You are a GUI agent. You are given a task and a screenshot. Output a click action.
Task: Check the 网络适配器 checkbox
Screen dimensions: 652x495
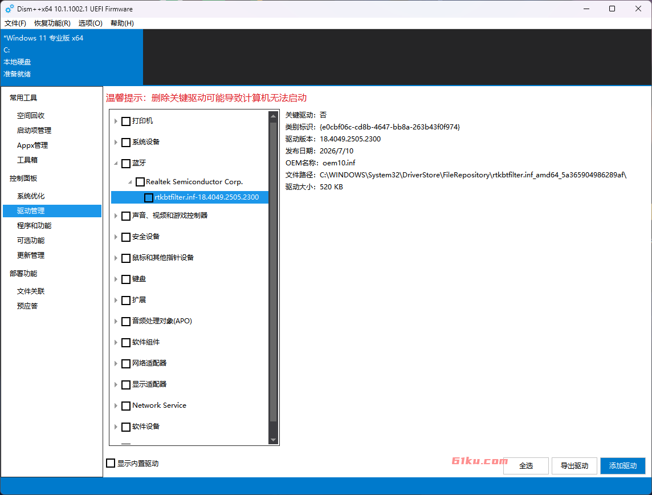pos(126,364)
